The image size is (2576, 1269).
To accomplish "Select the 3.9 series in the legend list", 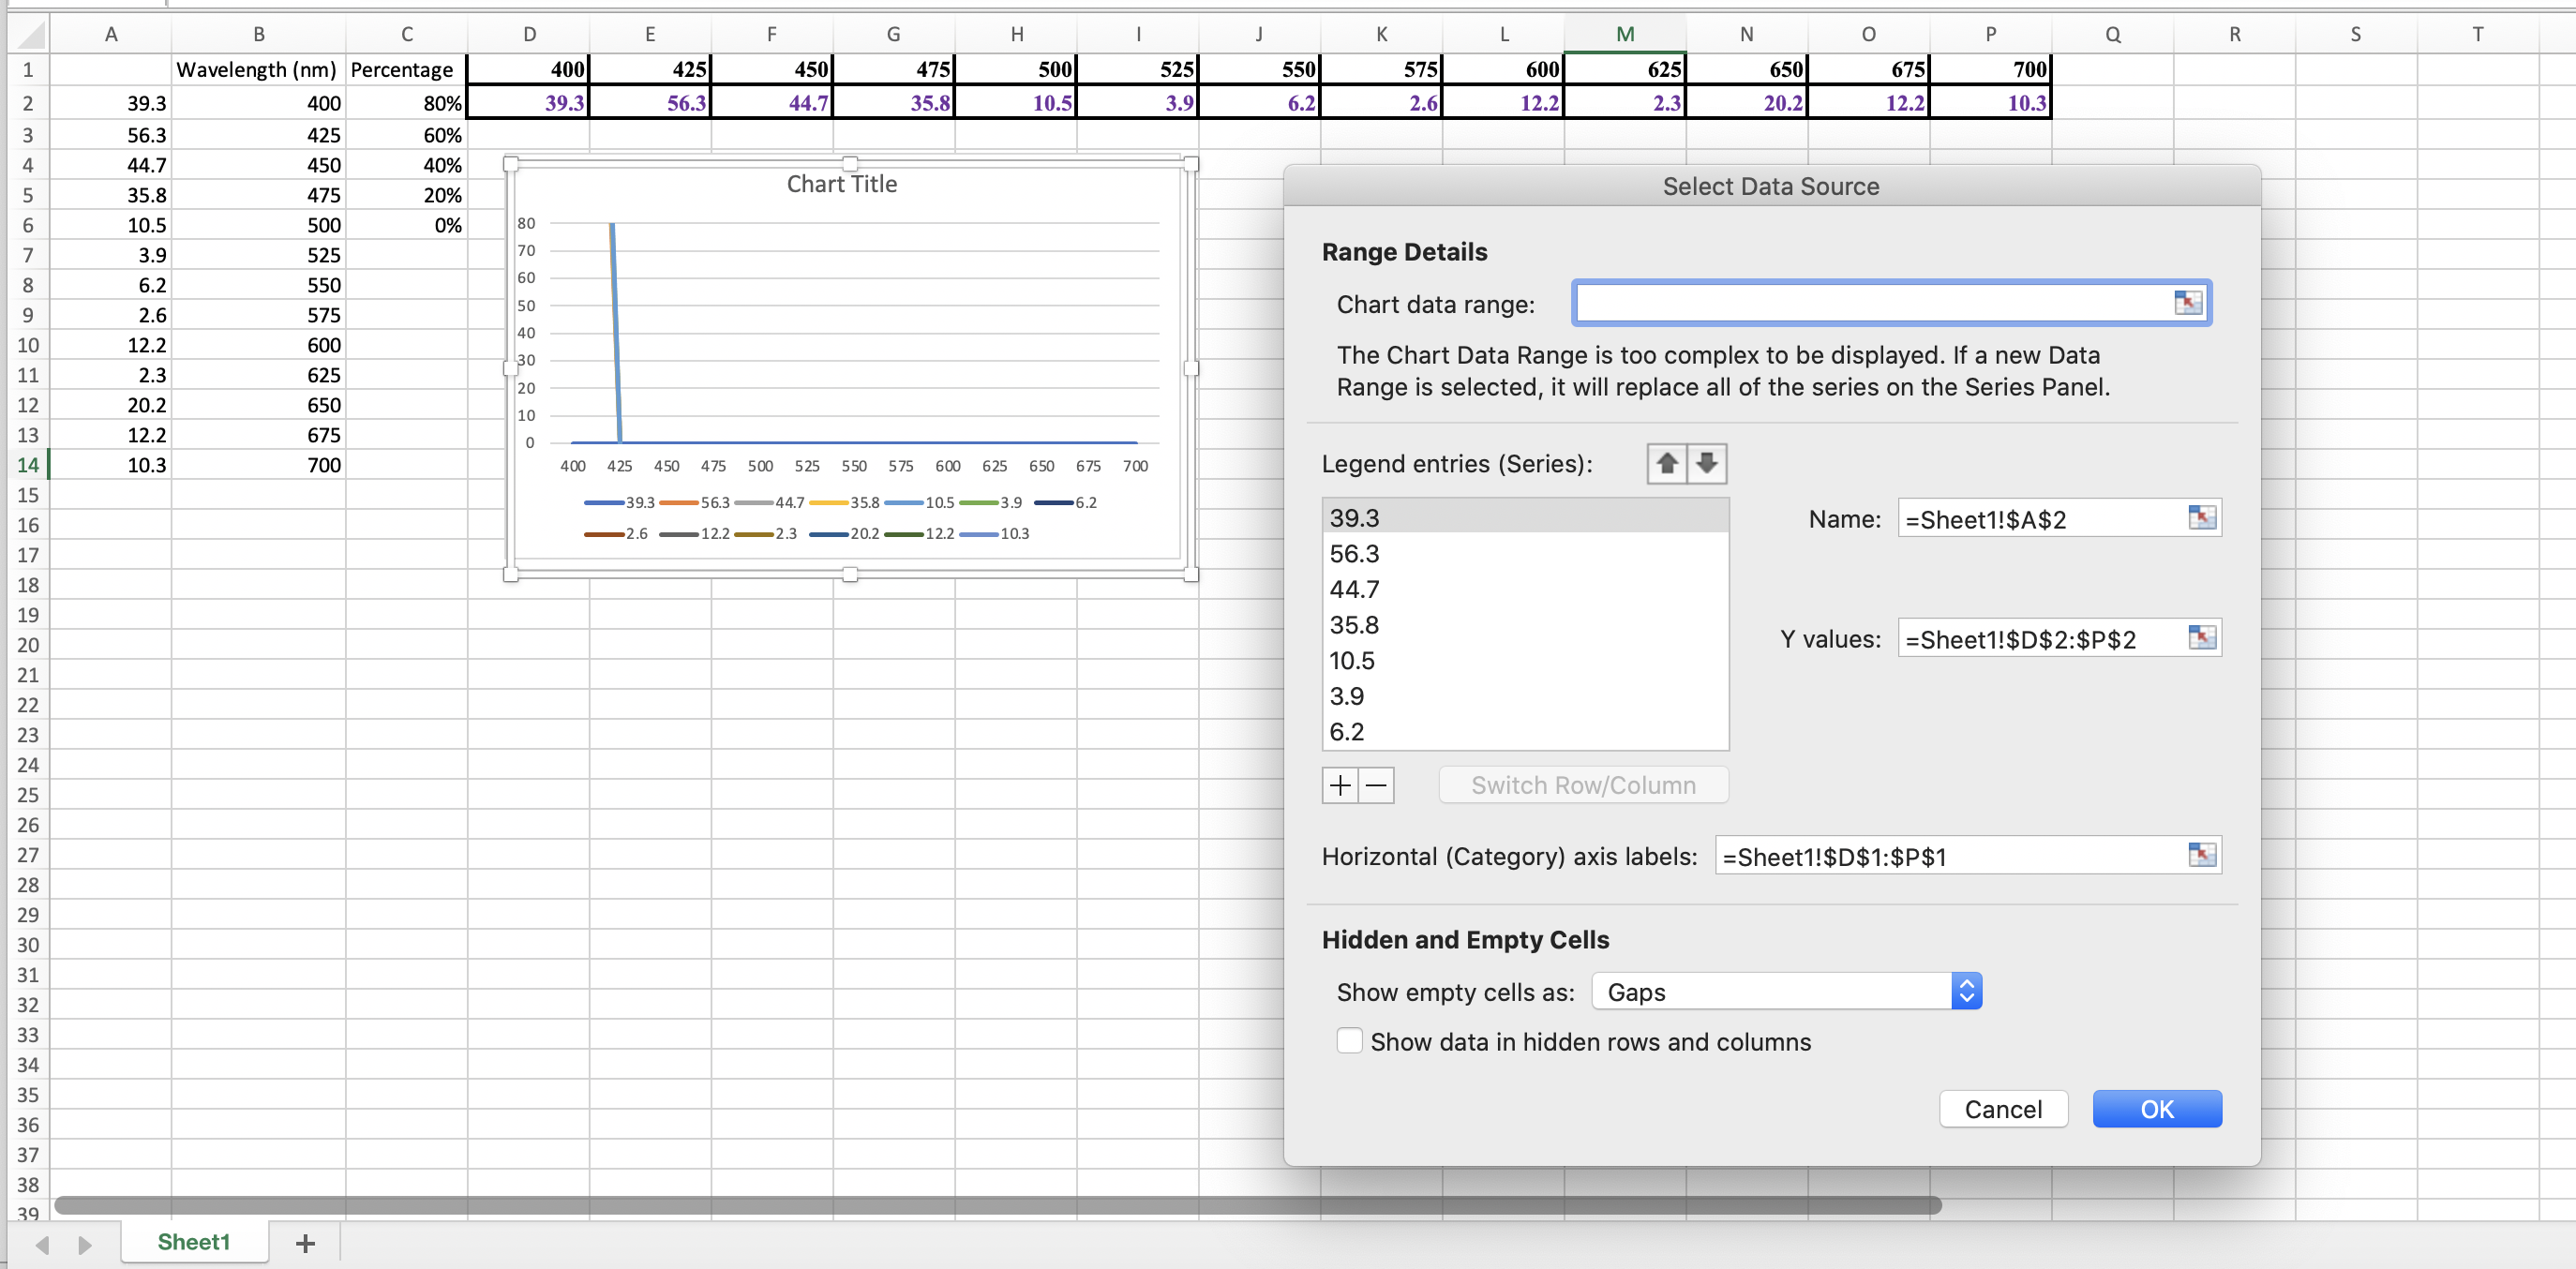I will (1525, 697).
